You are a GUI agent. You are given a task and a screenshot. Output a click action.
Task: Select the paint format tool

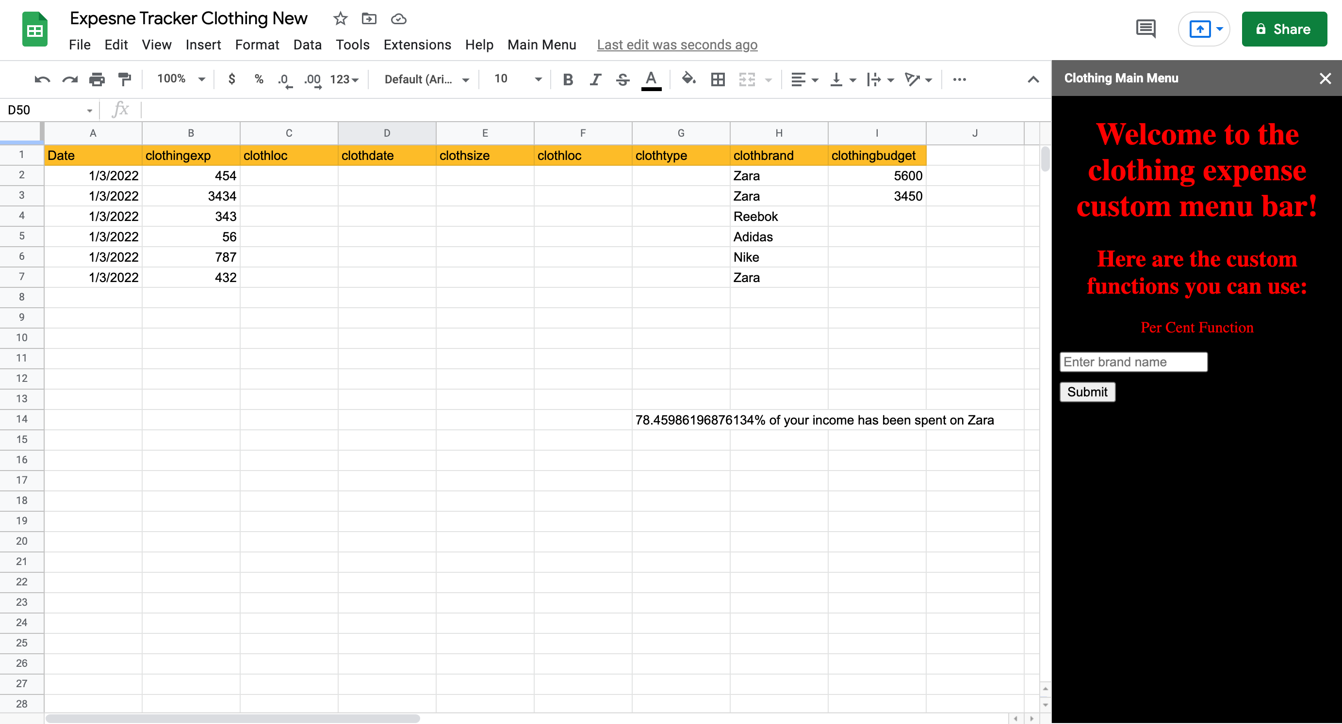[125, 79]
